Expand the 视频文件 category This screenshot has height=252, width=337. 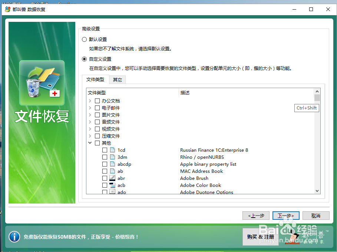coord(90,129)
